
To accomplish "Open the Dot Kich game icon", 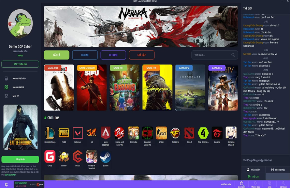I will (175, 133).
